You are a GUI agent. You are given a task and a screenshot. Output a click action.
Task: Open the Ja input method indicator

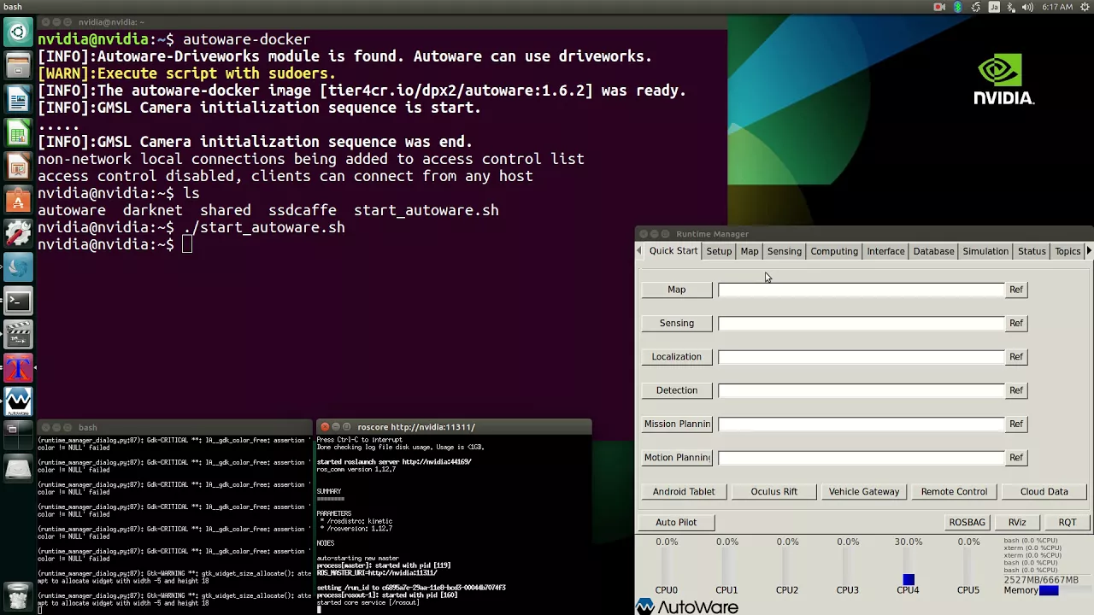click(x=994, y=7)
